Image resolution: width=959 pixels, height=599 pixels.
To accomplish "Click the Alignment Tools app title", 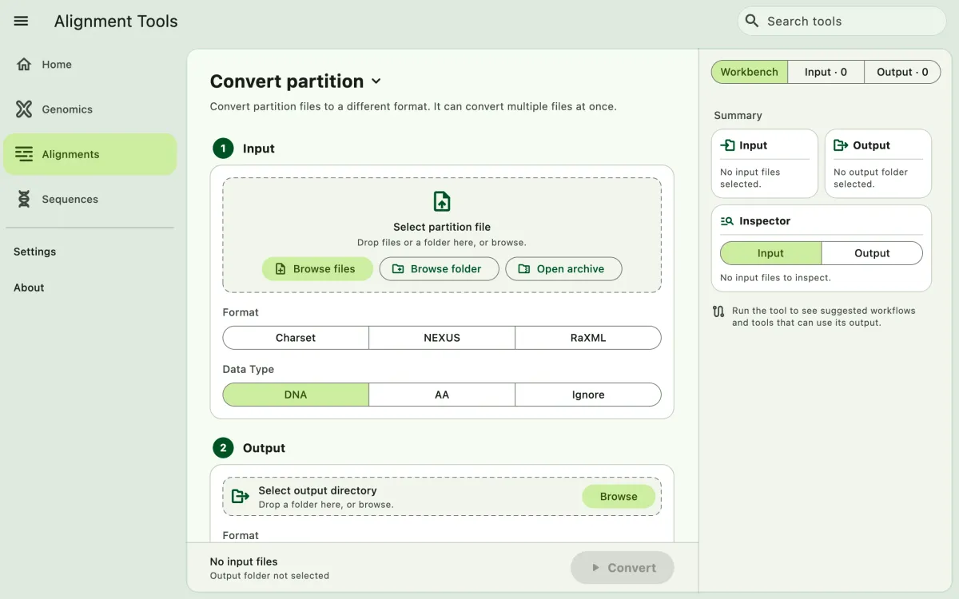I will (x=116, y=22).
